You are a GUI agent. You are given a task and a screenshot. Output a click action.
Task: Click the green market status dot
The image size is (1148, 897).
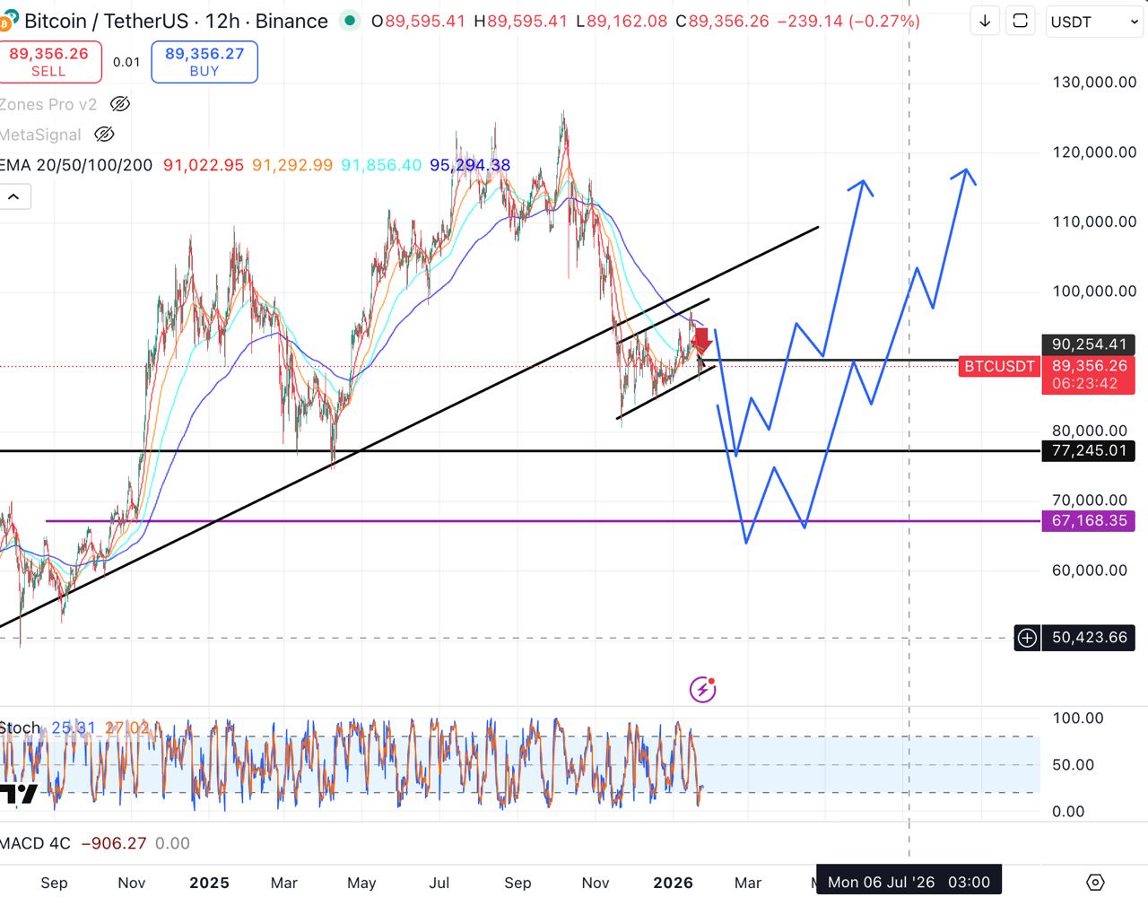350,21
